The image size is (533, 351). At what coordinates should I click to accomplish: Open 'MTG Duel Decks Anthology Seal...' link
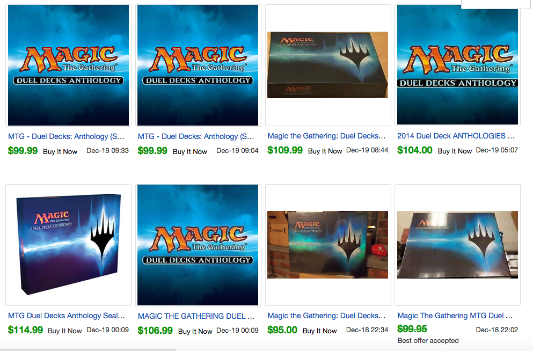pos(67,316)
